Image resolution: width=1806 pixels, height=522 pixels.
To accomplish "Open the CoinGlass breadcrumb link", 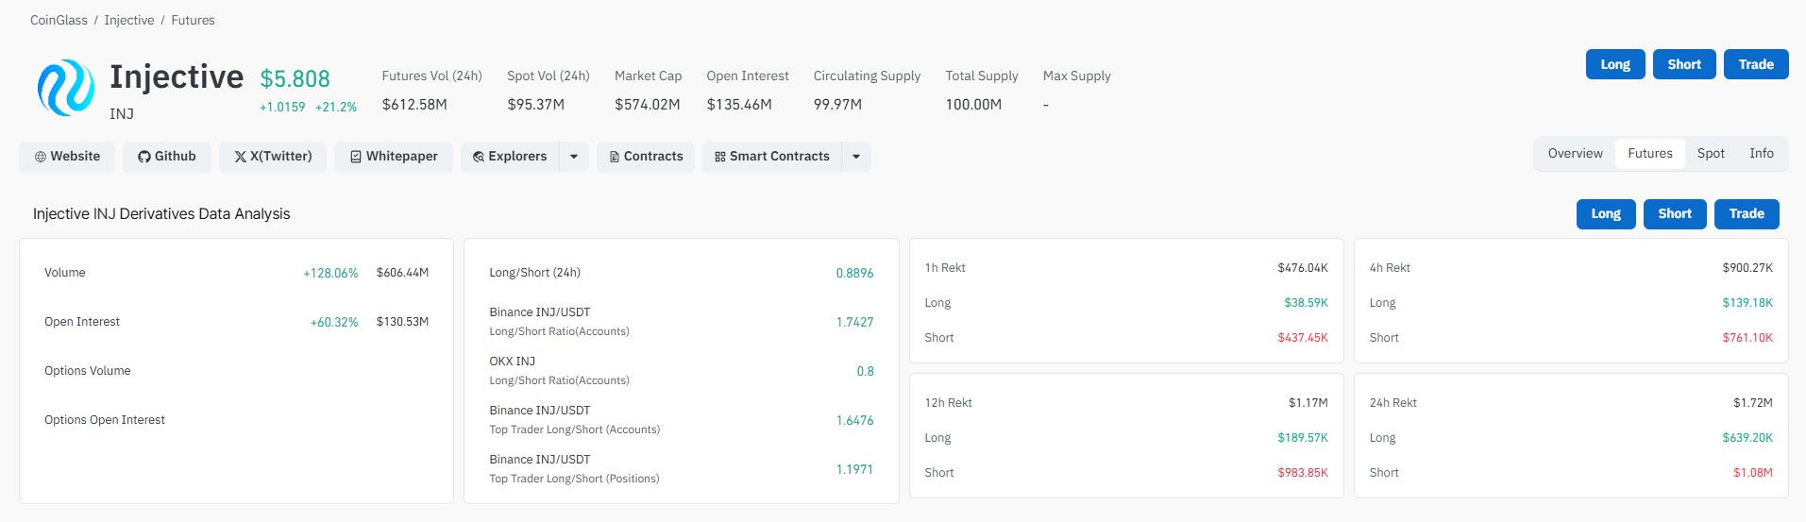I will 59,20.
